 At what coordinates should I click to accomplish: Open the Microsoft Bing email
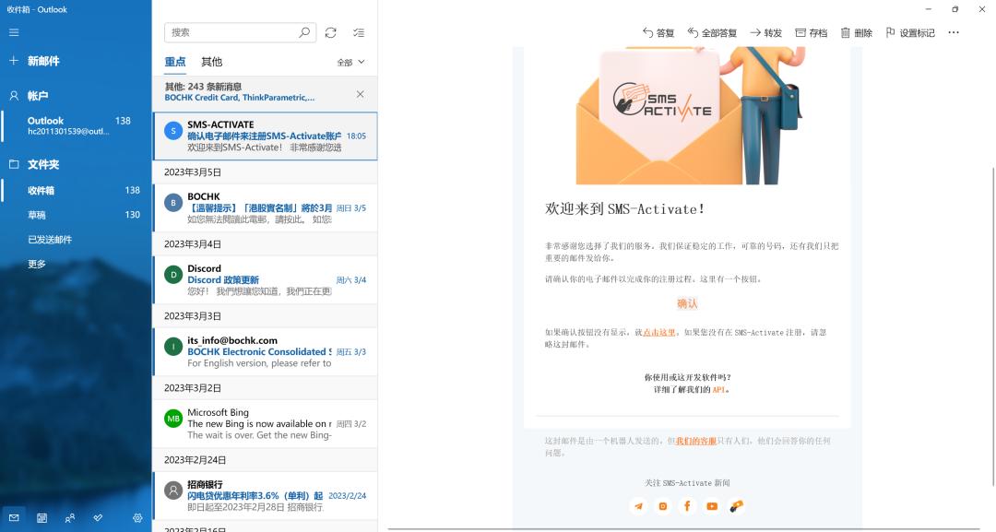tap(265, 423)
